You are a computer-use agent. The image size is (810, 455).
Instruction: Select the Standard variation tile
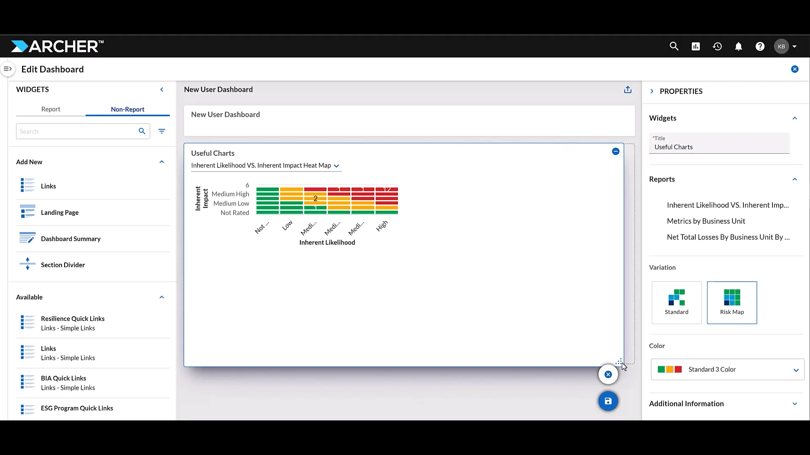676,302
